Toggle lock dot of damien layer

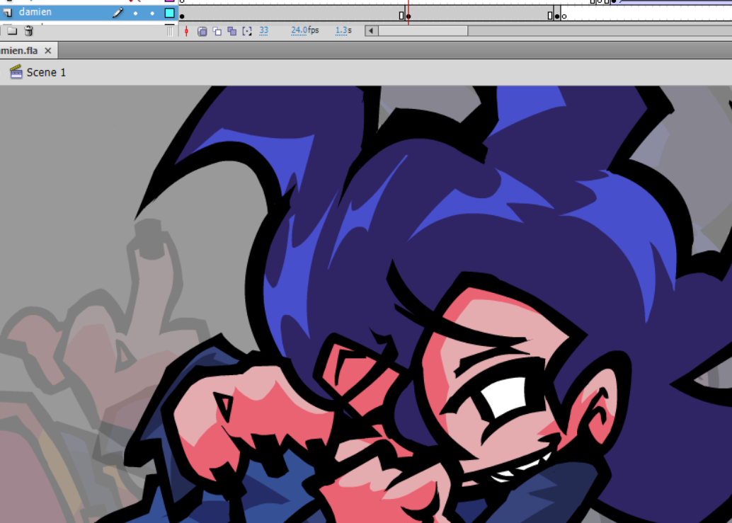(152, 13)
